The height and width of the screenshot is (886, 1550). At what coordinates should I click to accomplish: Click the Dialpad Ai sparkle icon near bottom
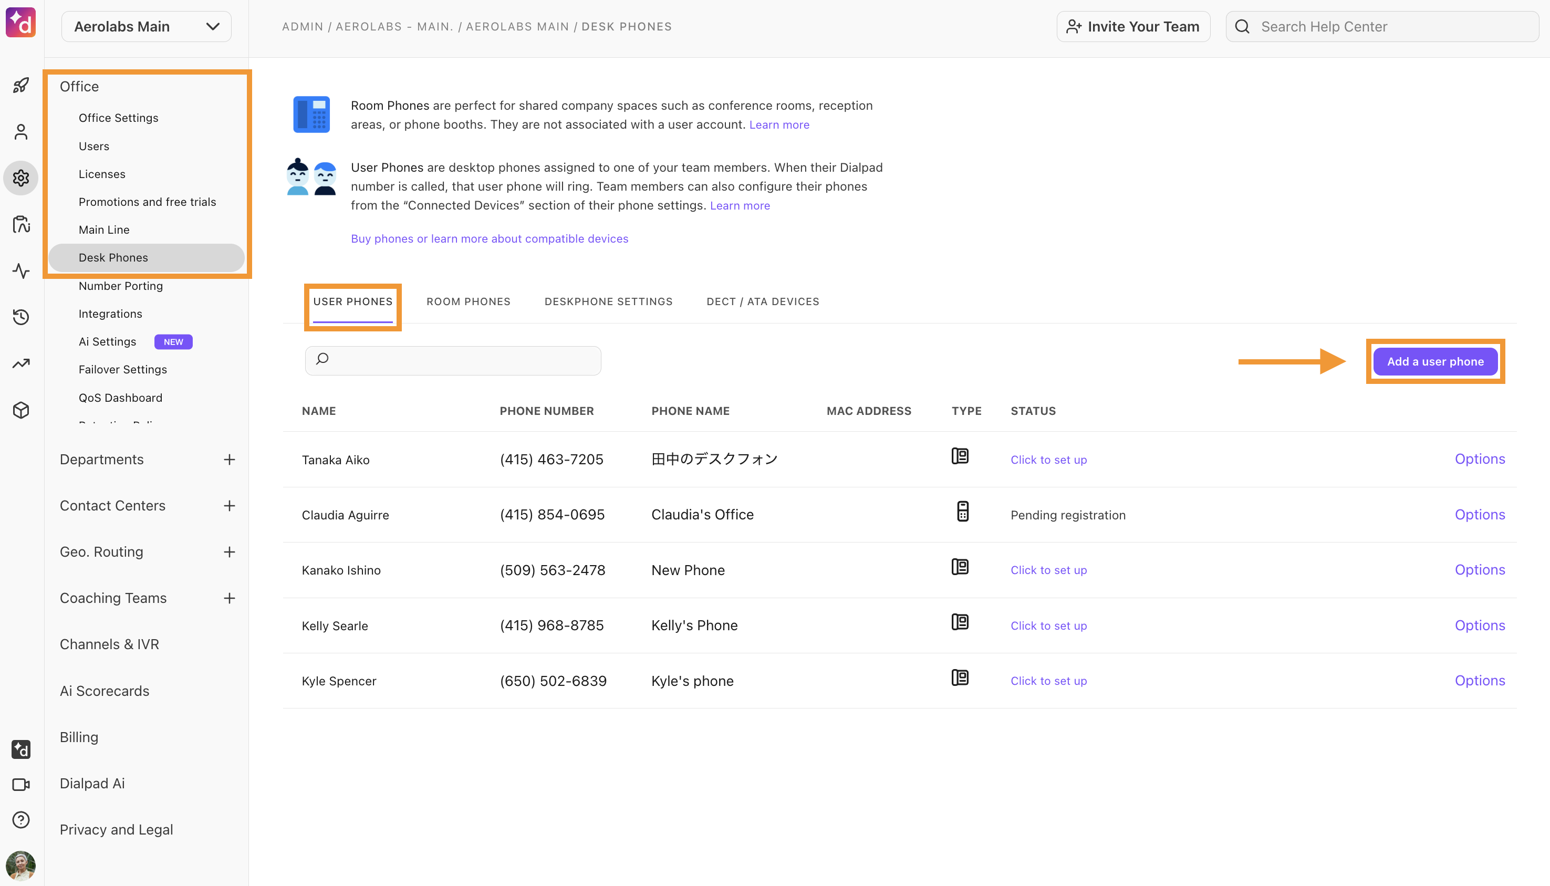point(20,749)
